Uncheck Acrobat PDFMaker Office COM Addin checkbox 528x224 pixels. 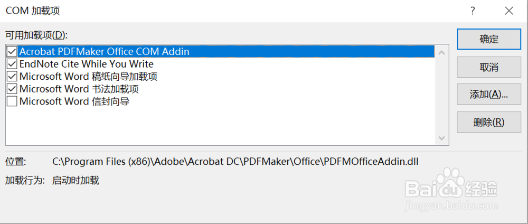pyautogui.click(x=12, y=52)
